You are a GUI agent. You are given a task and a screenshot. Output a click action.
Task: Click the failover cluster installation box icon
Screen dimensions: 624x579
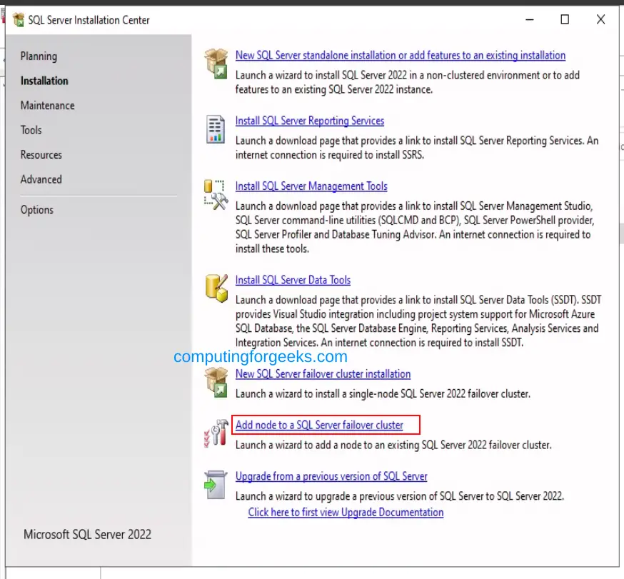point(216,383)
